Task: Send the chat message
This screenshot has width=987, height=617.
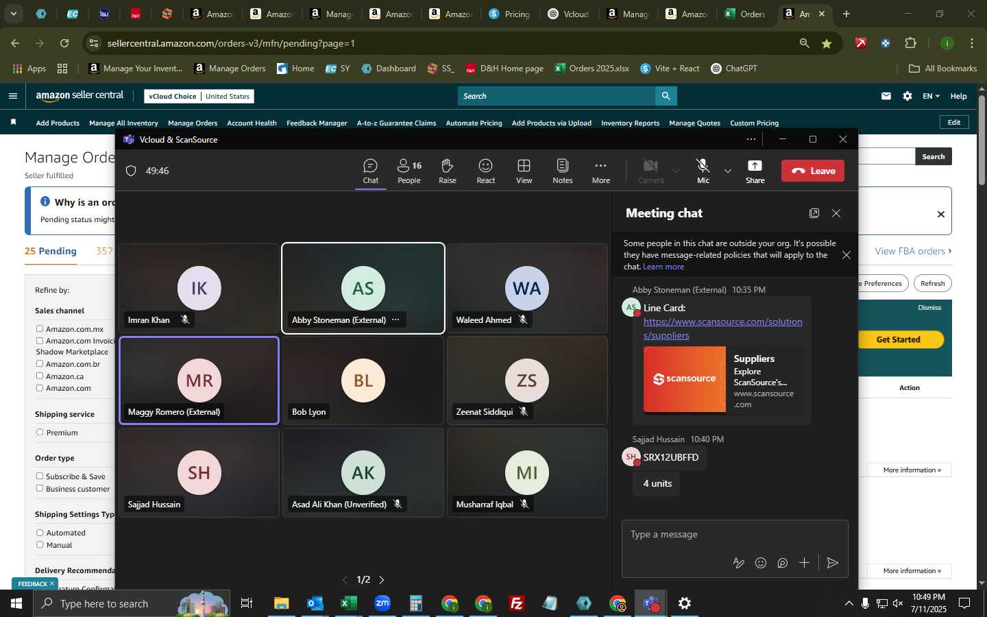Action: point(833,563)
